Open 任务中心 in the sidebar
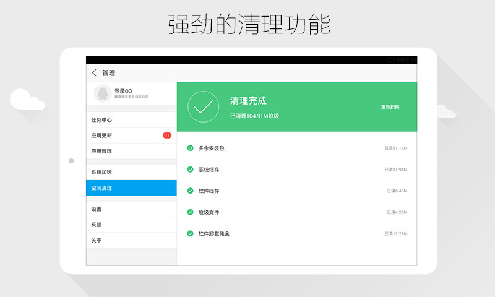495x297 pixels. (x=101, y=120)
